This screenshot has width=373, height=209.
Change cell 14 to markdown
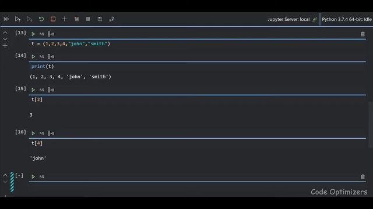click(41, 57)
